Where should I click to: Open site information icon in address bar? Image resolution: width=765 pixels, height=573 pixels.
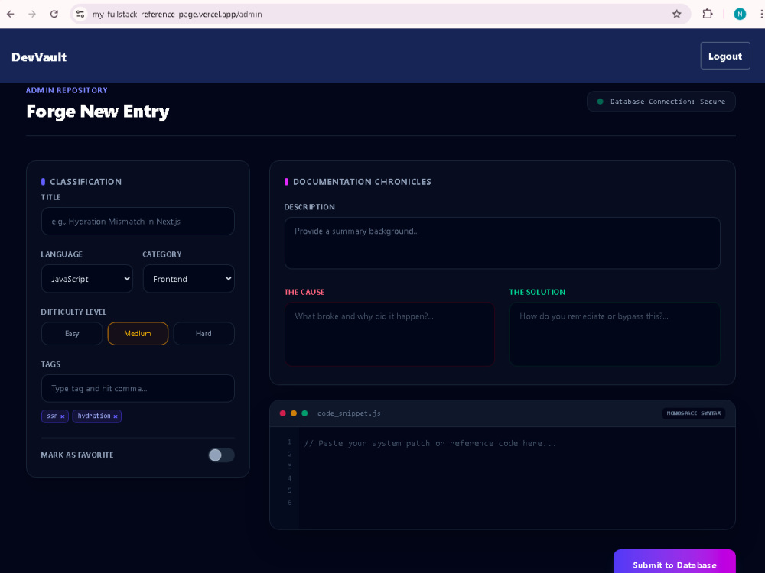click(x=80, y=14)
